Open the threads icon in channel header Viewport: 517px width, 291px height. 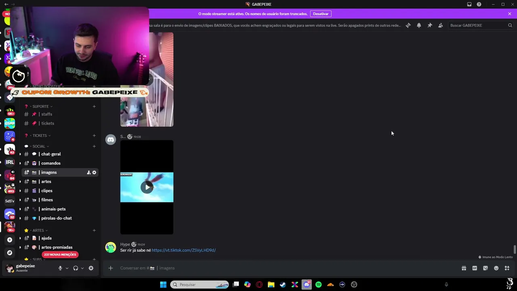click(x=408, y=25)
